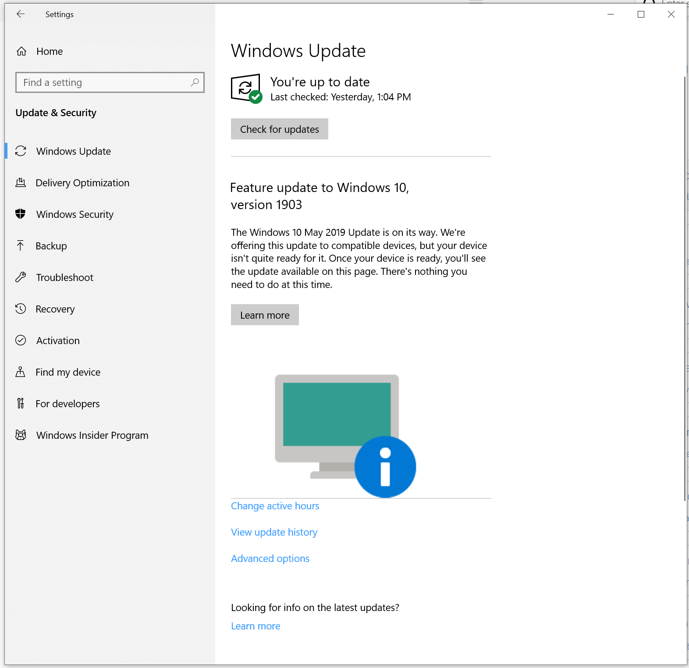The image size is (689, 668).
Task: Click Learn more link about latest updates
Action: point(256,626)
